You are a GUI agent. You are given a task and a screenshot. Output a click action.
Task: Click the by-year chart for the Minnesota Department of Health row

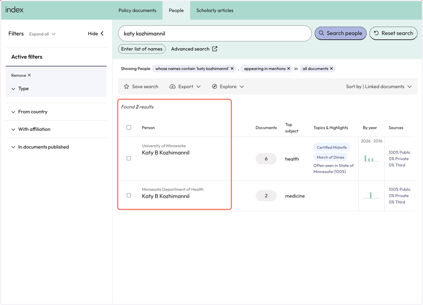click(x=372, y=195)
